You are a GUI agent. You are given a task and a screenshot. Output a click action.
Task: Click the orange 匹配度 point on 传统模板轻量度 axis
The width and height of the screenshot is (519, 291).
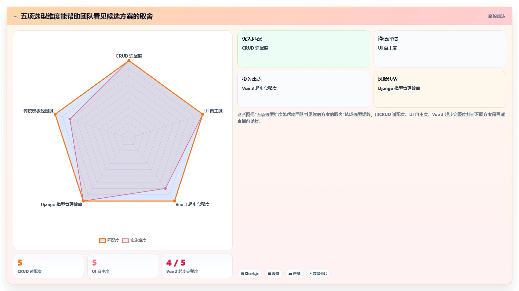[x=55, y=114]
